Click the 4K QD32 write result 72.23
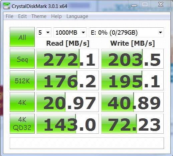 [x=132, y=124]
